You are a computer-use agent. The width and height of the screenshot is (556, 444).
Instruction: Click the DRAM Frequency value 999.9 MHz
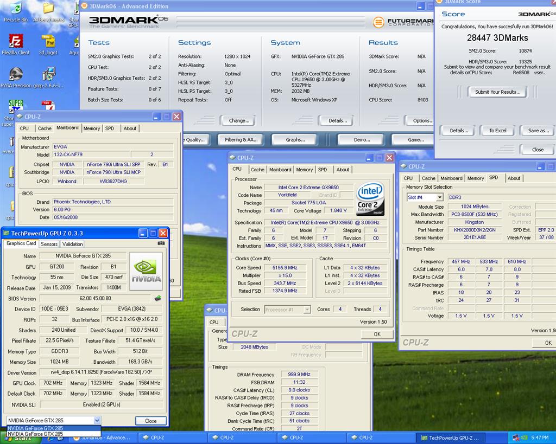(299, 374)
